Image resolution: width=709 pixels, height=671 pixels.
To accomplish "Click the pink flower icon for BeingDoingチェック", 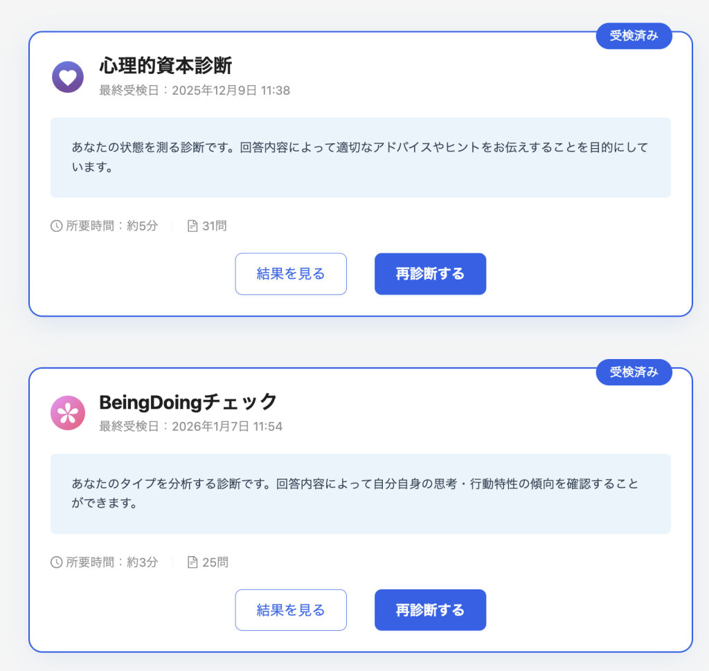I will (x=67, y=413).
